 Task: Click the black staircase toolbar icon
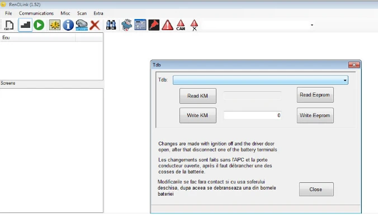coord(25,25)
